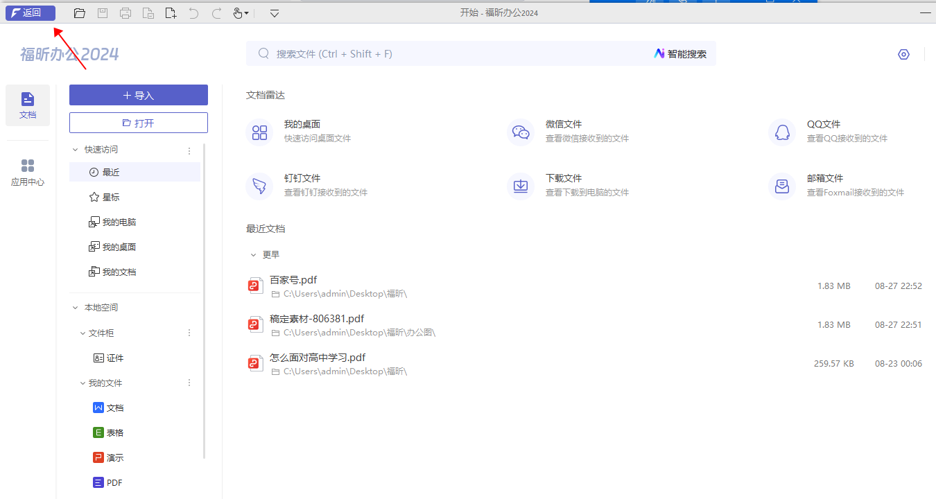The height and width of the screenshot is (499, 936).
Task: Open QQ文件 card
Action: click(x=829, y=131)
